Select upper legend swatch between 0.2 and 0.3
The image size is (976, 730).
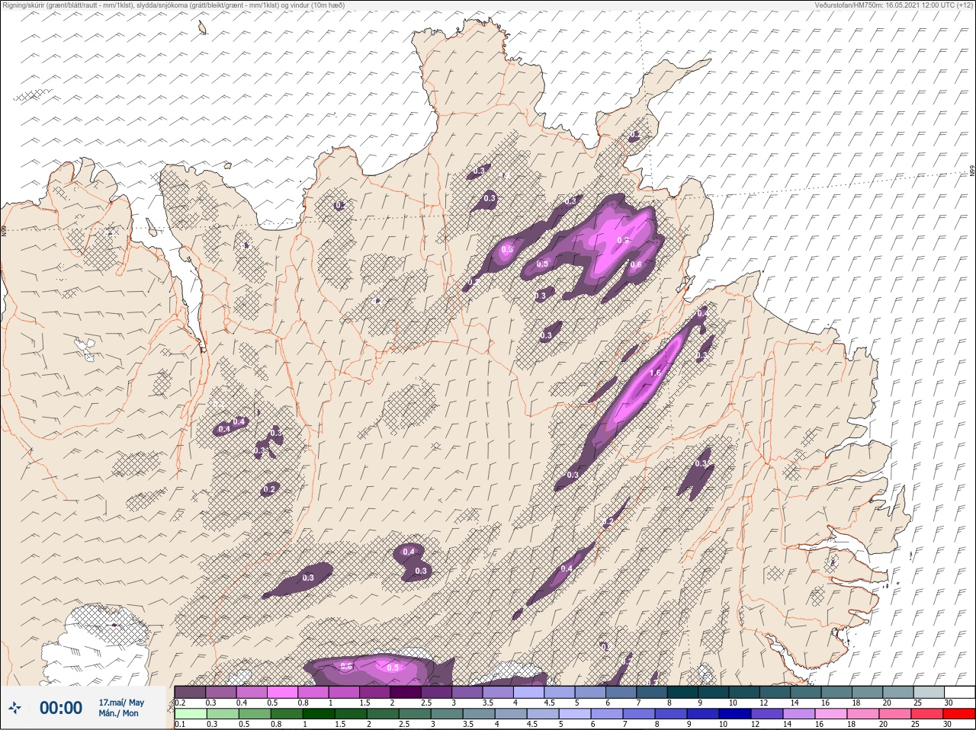coord(190,692)
